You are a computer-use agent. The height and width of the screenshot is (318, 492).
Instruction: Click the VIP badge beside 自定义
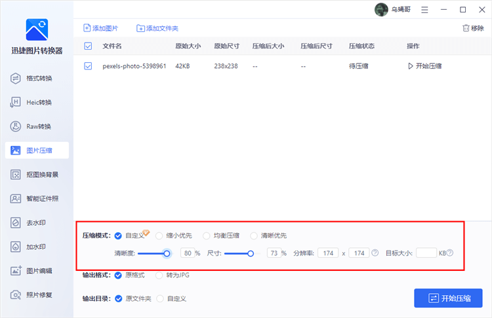[x=146, y=232]
